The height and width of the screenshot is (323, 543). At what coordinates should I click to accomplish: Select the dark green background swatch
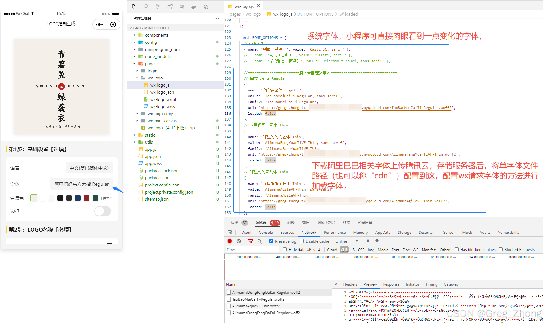click(x=95, y=198)
